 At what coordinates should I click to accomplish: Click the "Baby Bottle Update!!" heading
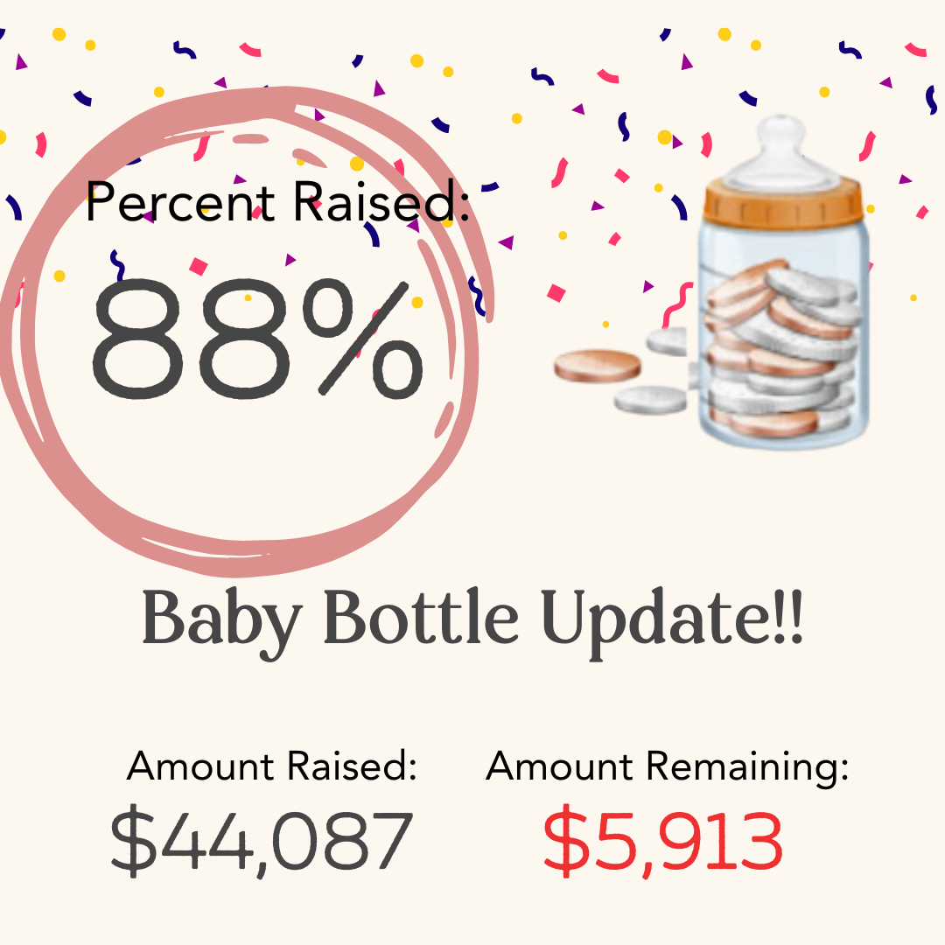472,619
